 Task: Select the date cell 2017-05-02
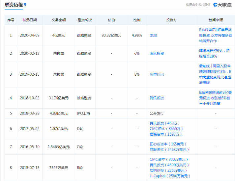(x=30, y=129)
